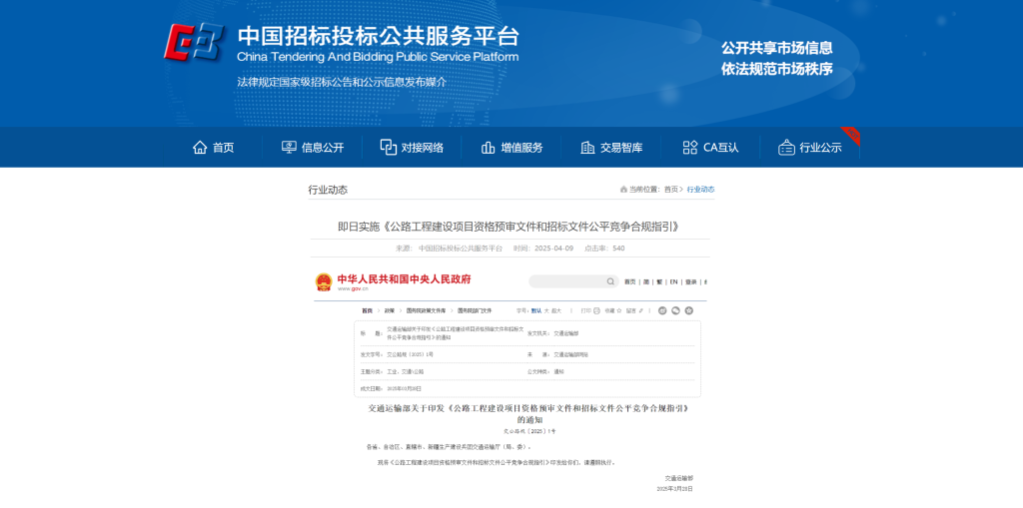The width and height of the screenshot is (1023, 508).
Task: Click the slogan 依法规范市场秩序
Action: click(777, 69)
